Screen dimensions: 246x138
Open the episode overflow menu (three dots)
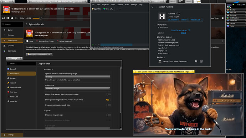click(x=222, y=41)
